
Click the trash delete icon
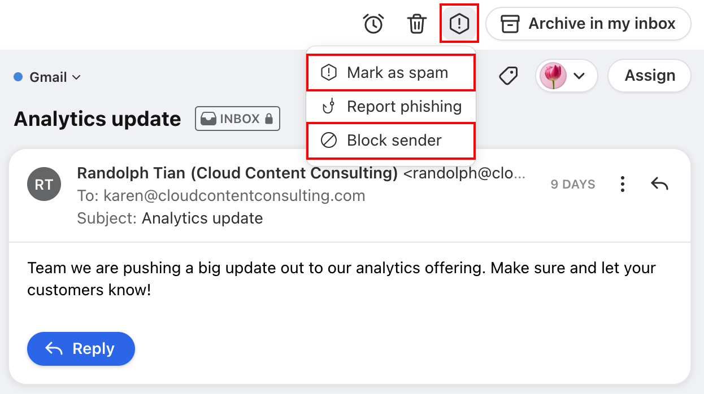coord(417,24)
